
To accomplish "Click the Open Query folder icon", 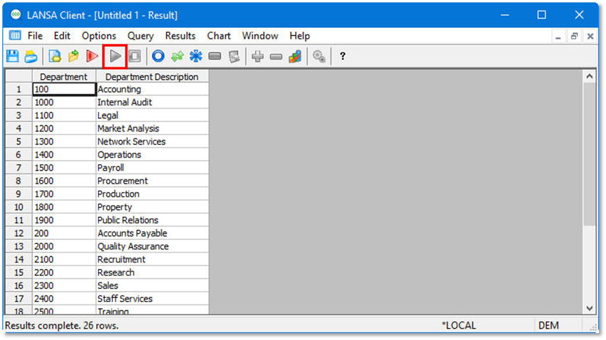I will (73, 56).
